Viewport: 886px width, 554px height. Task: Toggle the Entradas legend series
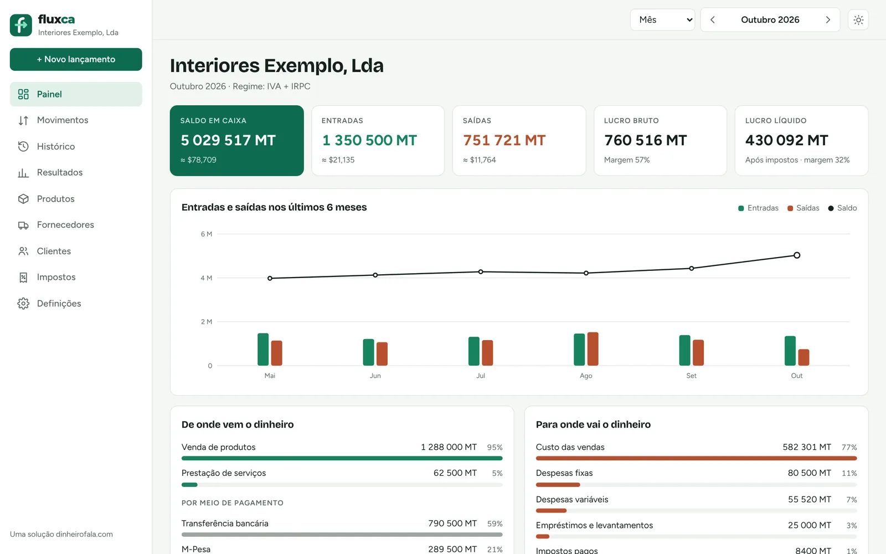pyautogui.click(x=758, y=208)
